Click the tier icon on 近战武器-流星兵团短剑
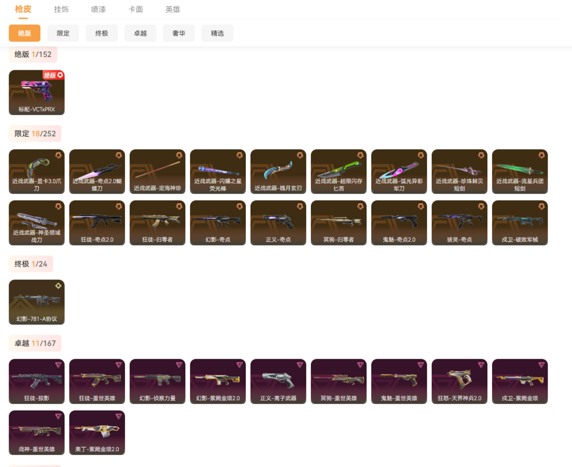The image size is (572, 467). tap(542, 155)
